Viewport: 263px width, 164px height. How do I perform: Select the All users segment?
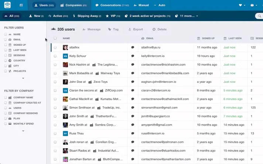point(12,16)
